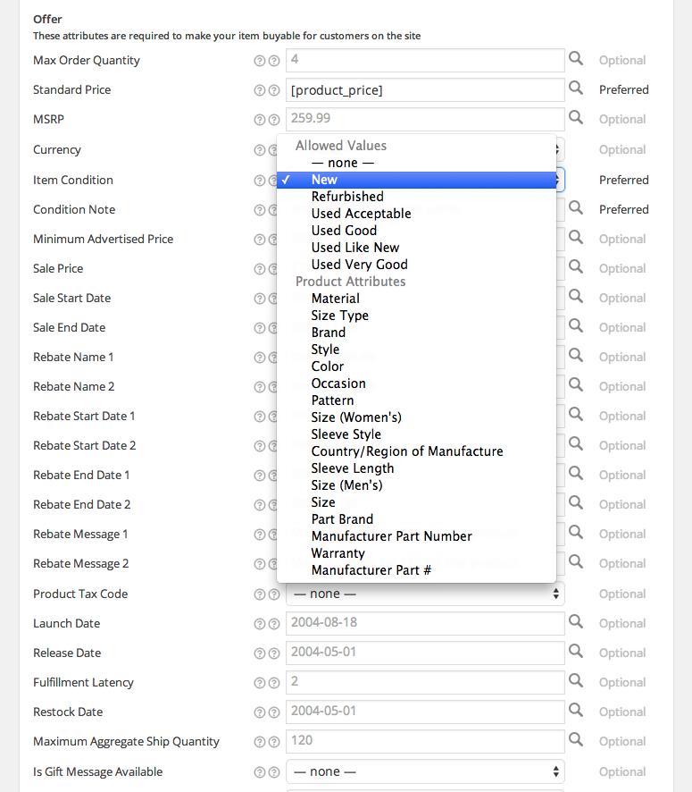Click magnifier icon on Maximum Aggregate Ship Quantity row

(576, 739)
